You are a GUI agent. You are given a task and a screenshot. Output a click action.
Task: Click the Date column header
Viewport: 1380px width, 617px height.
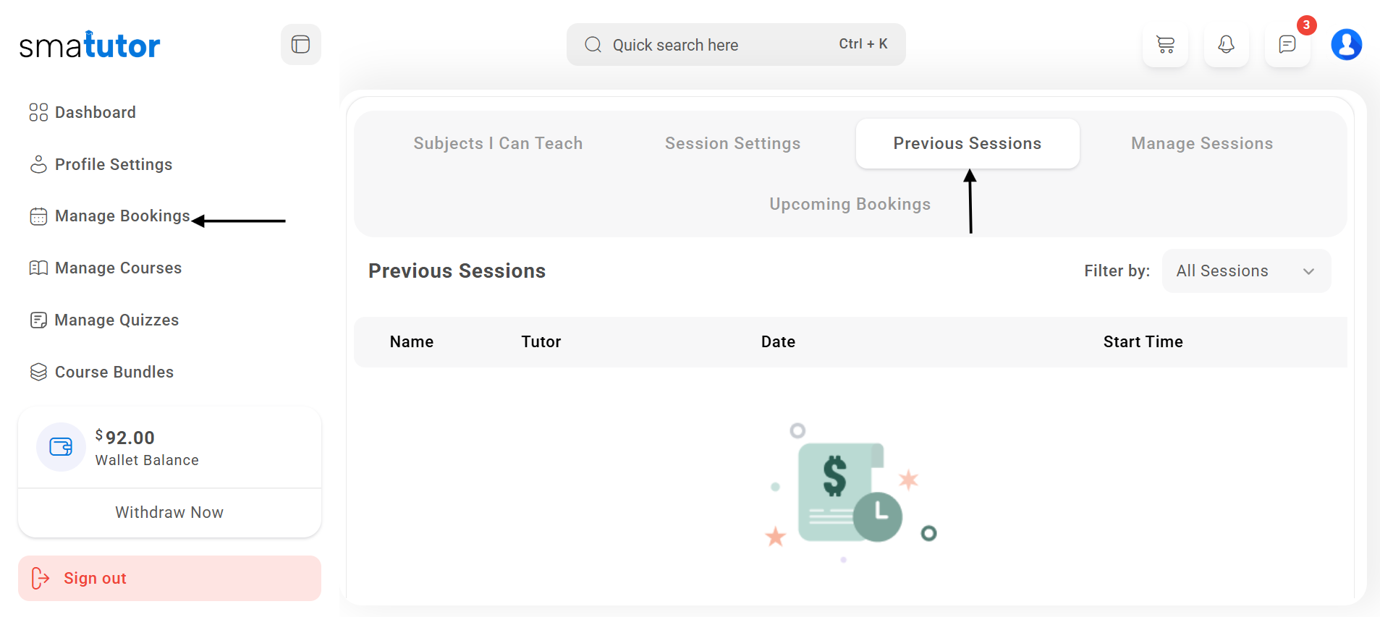coord(778,341)
